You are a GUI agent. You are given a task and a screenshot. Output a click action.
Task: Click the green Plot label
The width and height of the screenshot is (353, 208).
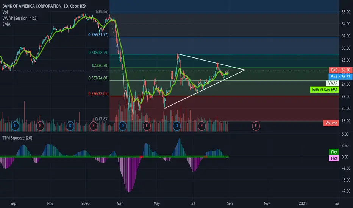click(334, 152)
